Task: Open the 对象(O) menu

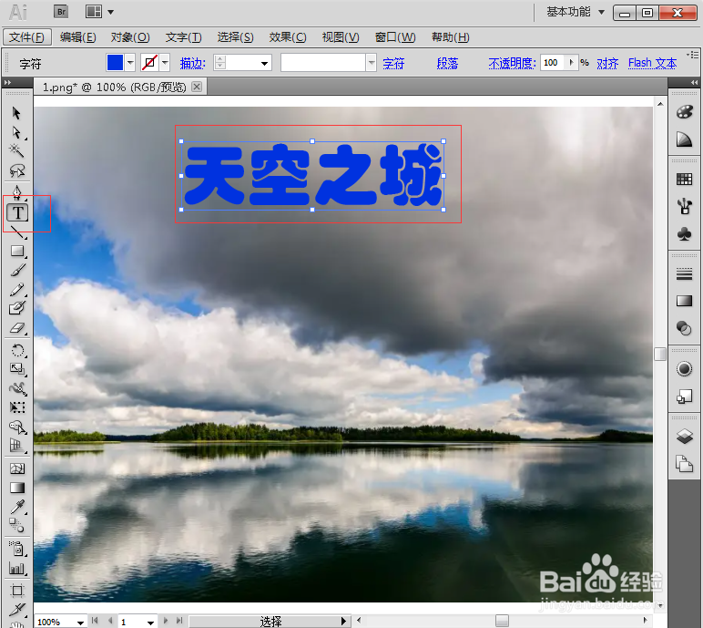Action: (x=130, y=37)
